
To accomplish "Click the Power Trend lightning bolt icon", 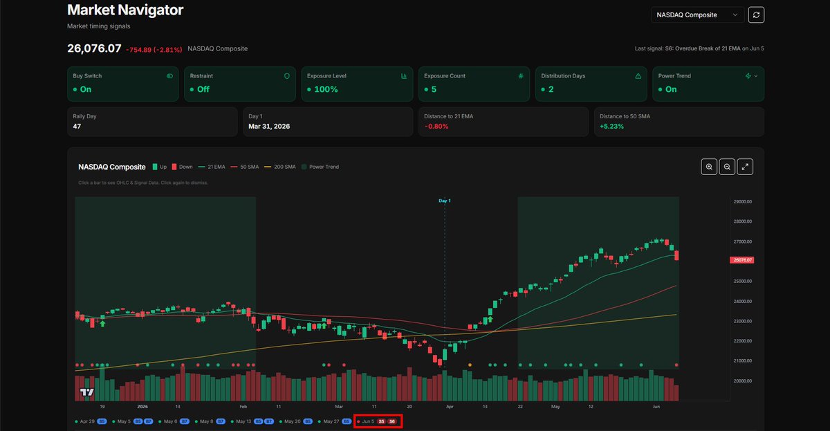I will tap(748, 76).
